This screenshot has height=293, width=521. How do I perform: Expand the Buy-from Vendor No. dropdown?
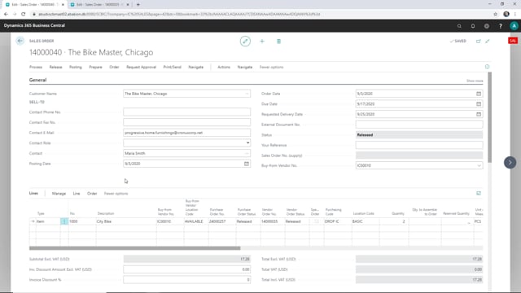click(479, 165)
